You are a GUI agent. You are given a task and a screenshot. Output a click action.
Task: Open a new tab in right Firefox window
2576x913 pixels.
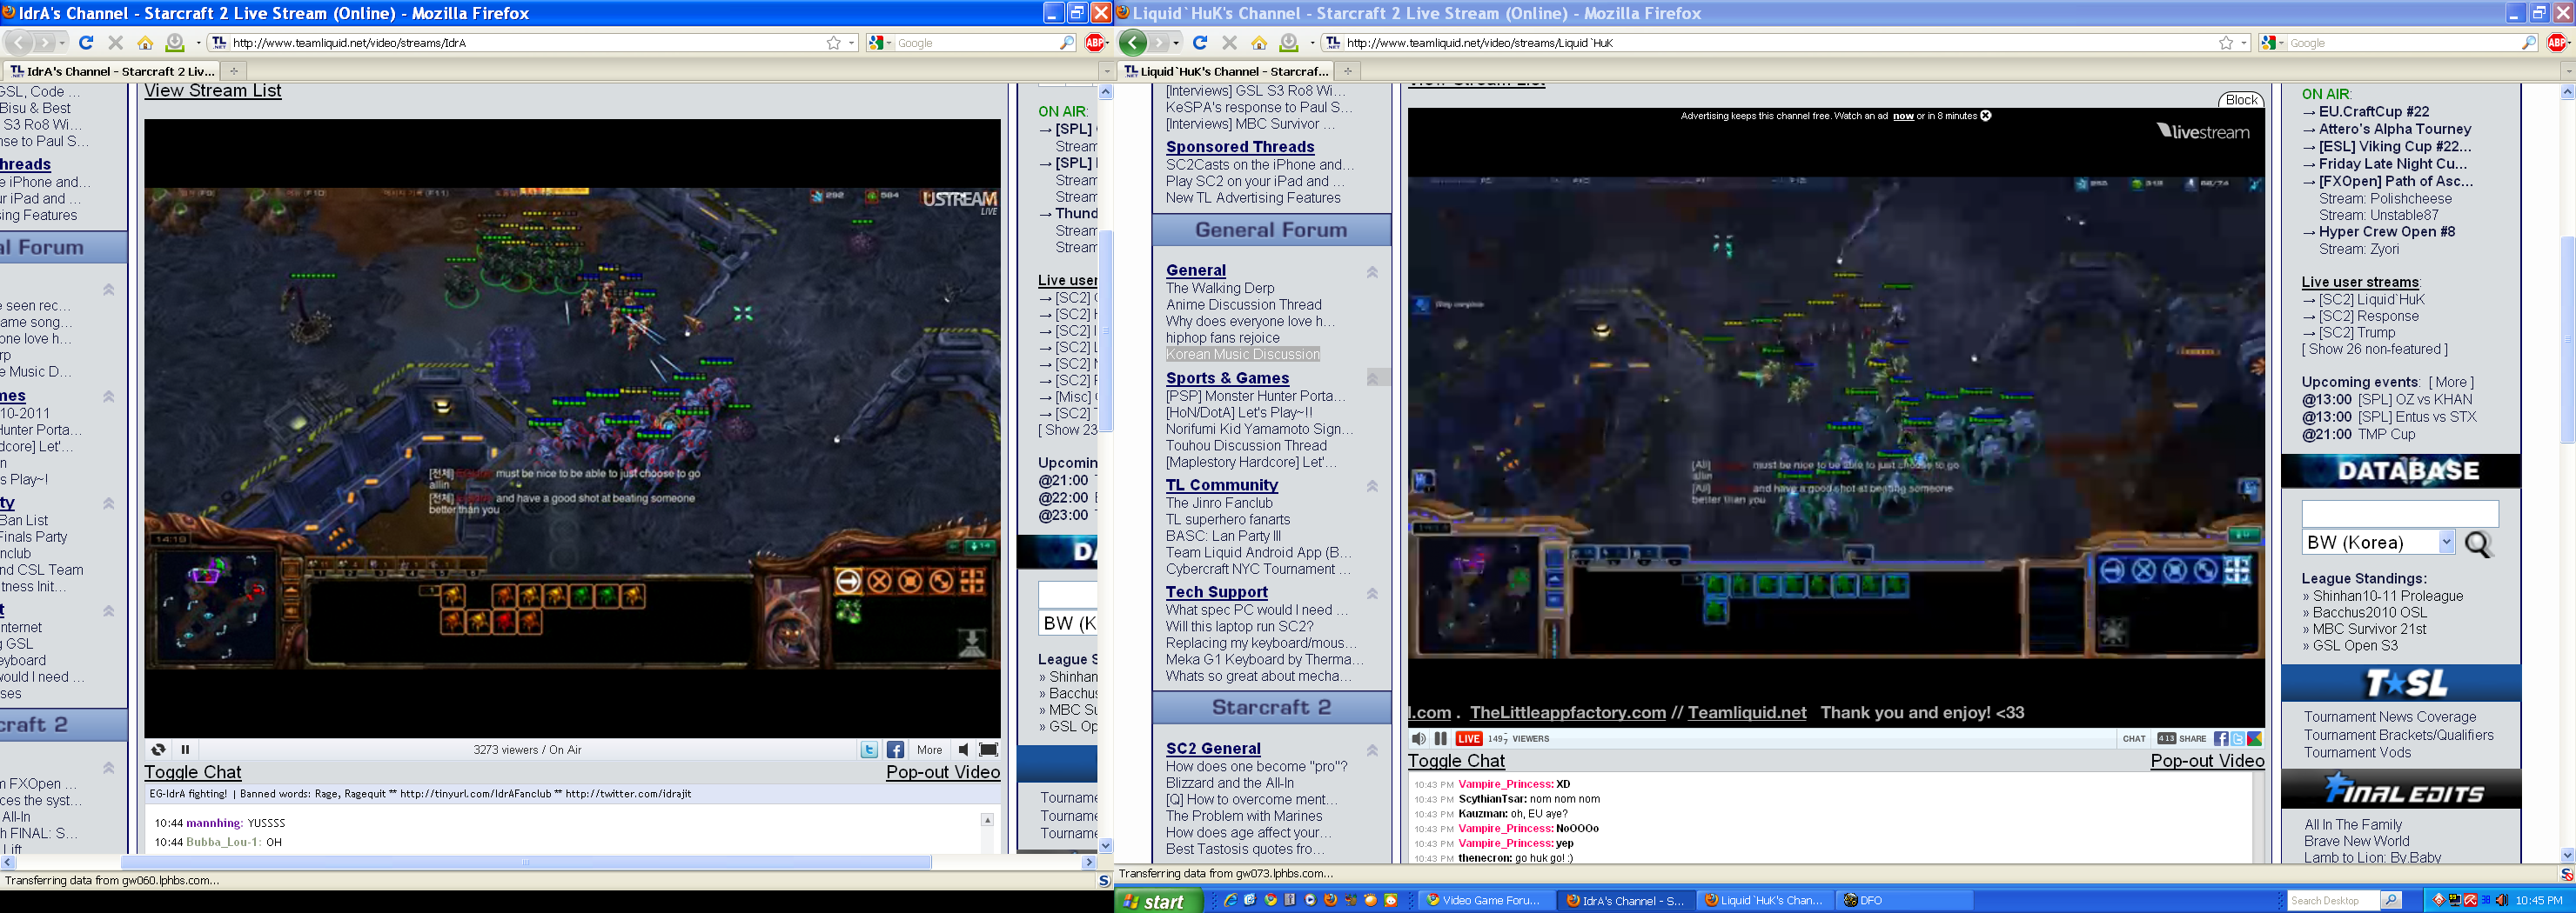(x=1347, y=71)
